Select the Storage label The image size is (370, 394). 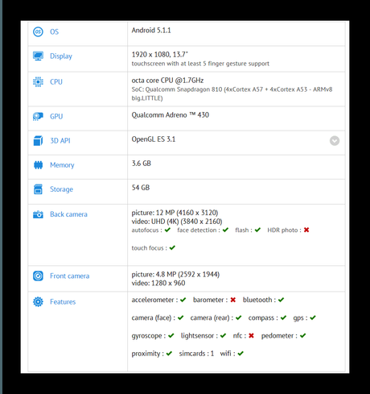click(61, 189)
